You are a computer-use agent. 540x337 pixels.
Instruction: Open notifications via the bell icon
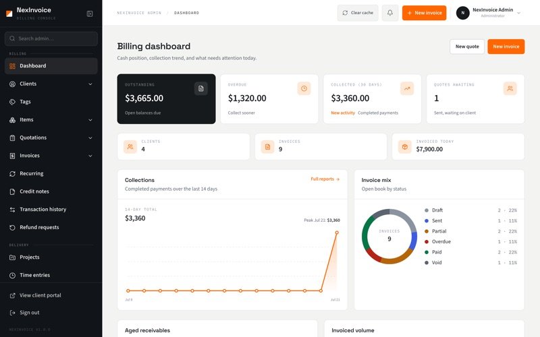390,13
